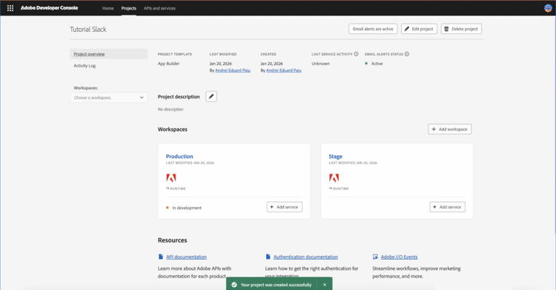Expand the Choose a workspace dropdown
Viewport: 556px width, 290px height.
108,98
